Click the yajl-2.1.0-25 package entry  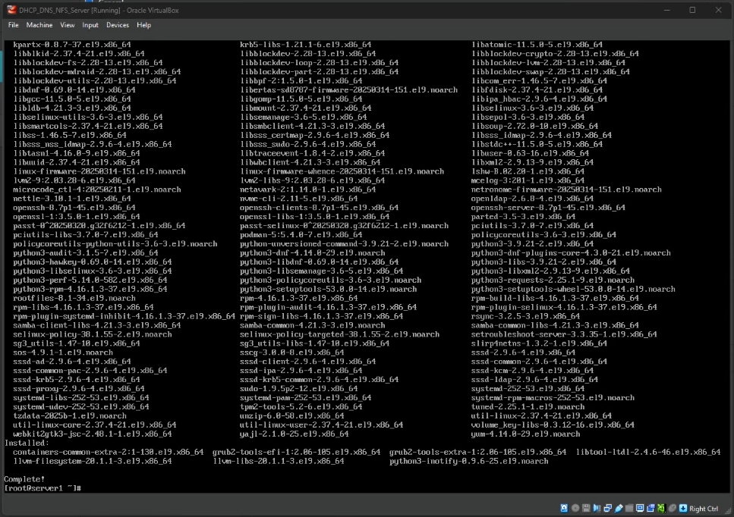tap(295, 434)
